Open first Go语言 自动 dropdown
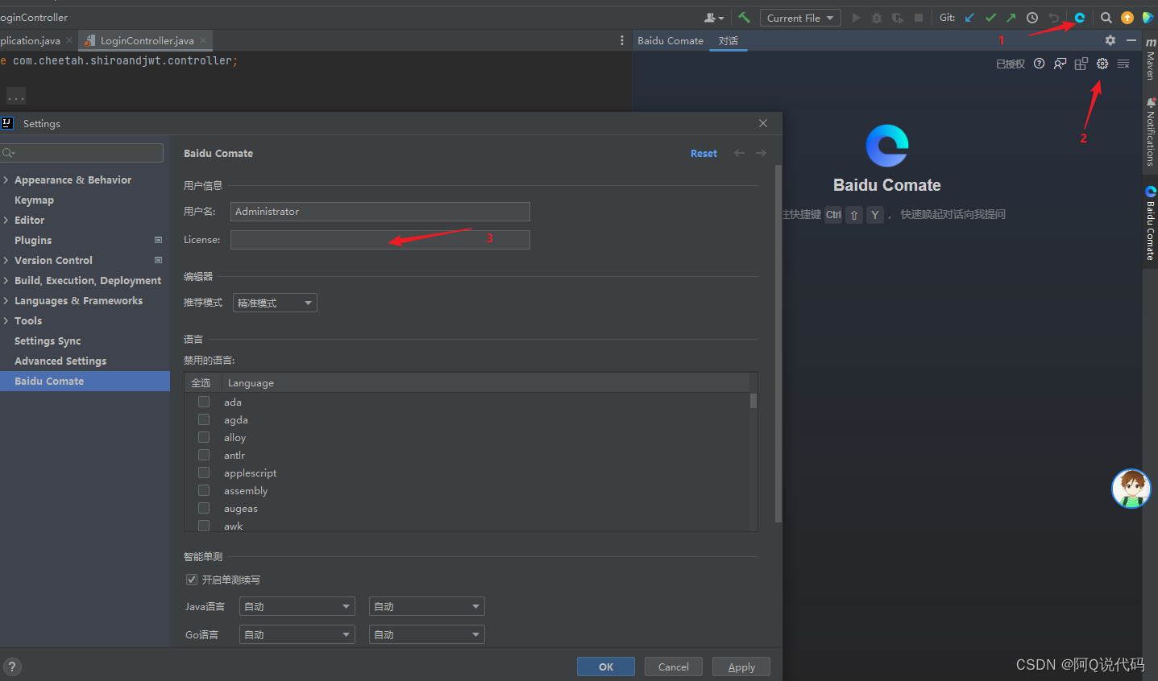 click(297, 634)
